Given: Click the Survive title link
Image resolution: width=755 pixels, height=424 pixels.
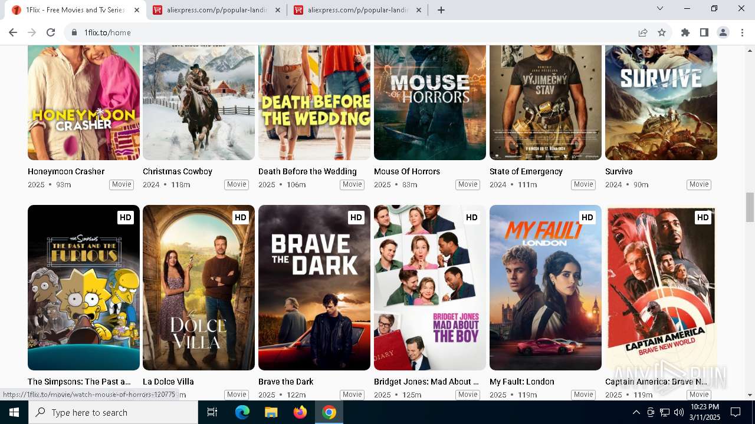Looking at the screenshot, I should point(619,171).
